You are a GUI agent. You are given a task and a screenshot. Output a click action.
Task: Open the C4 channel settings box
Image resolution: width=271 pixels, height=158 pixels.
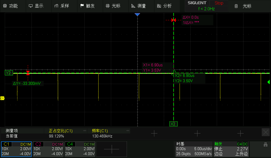click(80, 149)
